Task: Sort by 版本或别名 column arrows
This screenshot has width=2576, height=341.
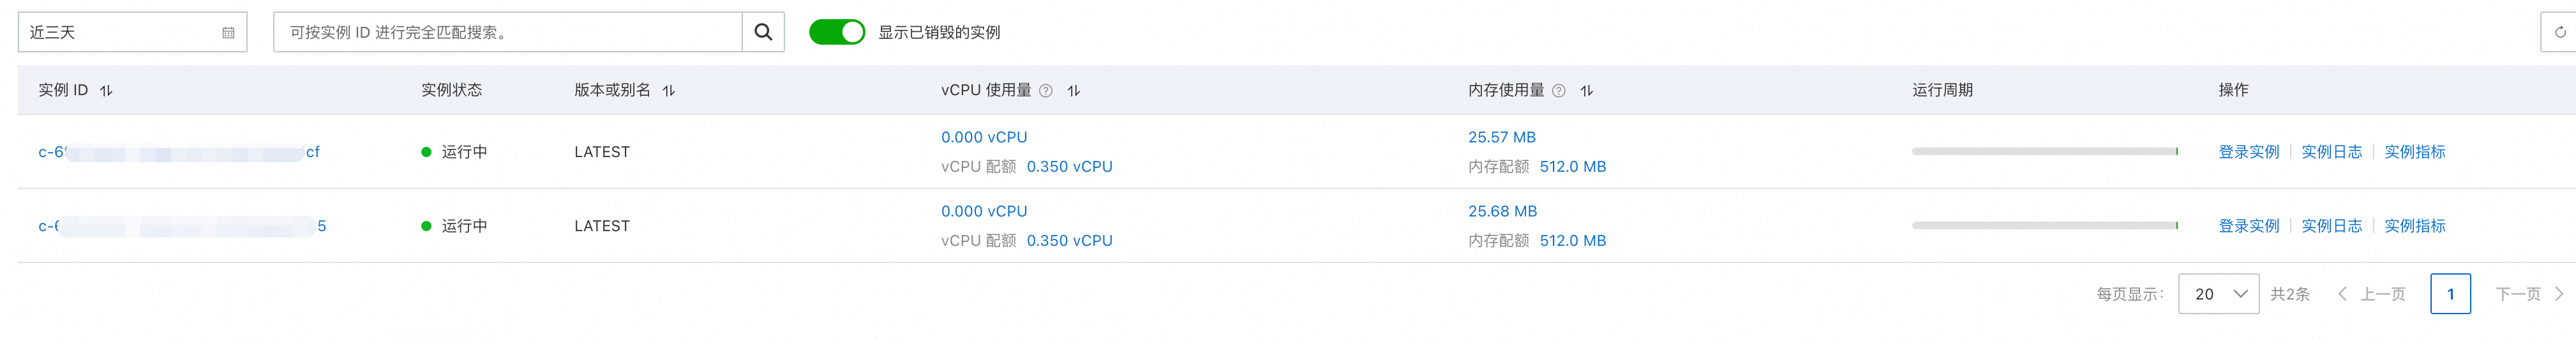Action: click(669, 90)
